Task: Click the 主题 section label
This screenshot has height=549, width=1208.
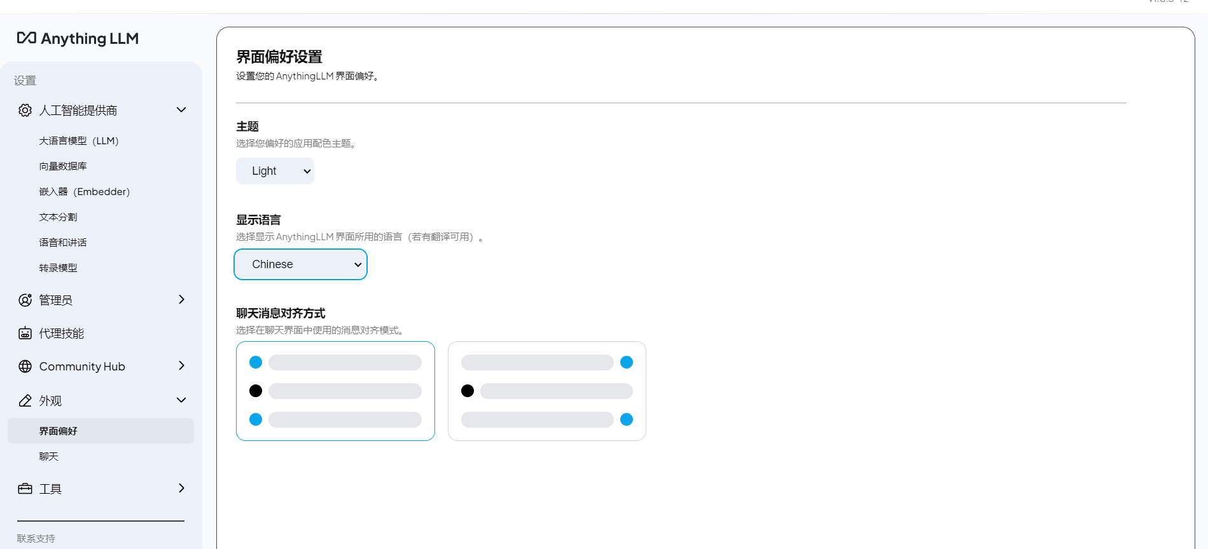Action: click(x=247, y=126)
